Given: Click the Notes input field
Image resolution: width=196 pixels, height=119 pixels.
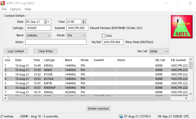Looking at the screenshot, I should pos(56,42).
